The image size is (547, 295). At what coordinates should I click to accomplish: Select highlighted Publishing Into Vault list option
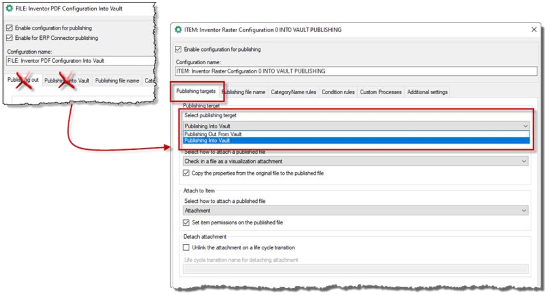point(207,141)
